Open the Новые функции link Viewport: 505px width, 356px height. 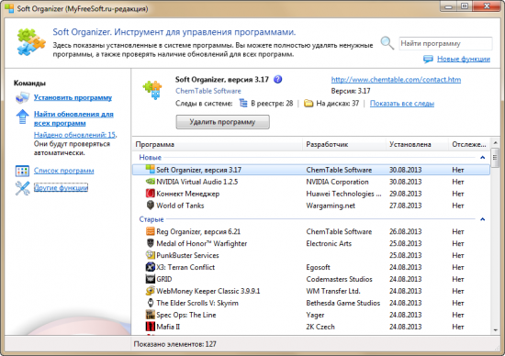[464, 59]
